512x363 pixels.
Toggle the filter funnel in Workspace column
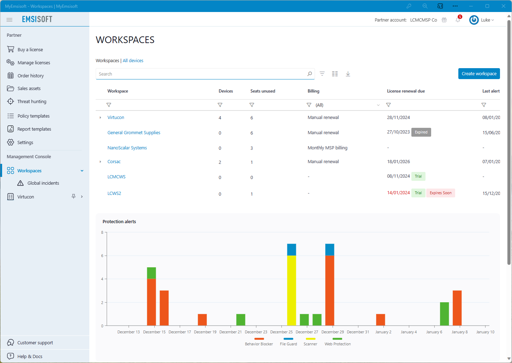point(109,105)
